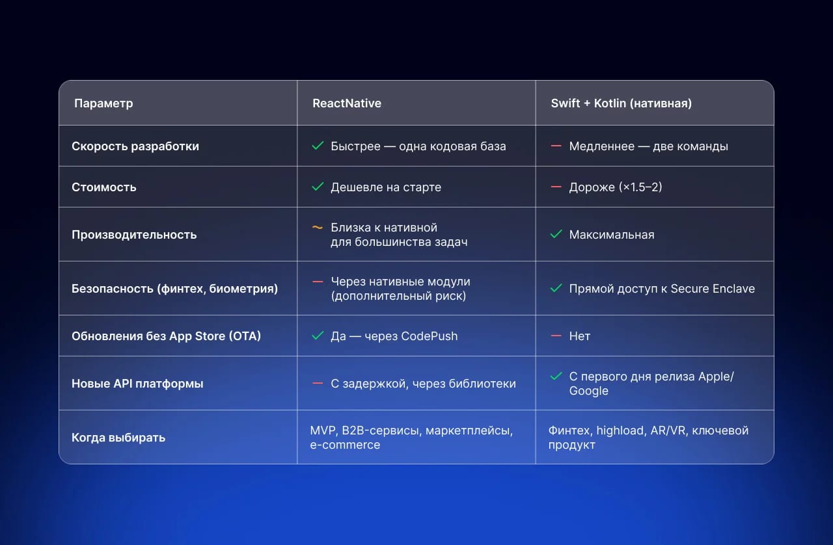Click red dash icon beside 'Нет'

[x=556, y=336]
